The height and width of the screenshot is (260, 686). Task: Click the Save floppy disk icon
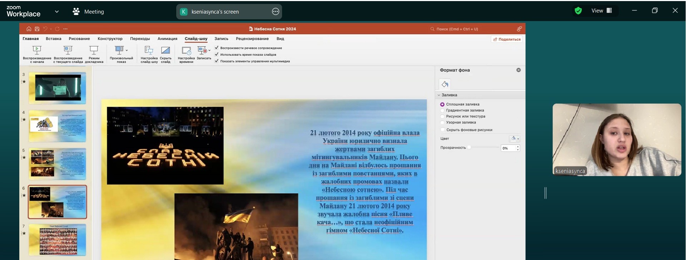[x=37, y=29]
